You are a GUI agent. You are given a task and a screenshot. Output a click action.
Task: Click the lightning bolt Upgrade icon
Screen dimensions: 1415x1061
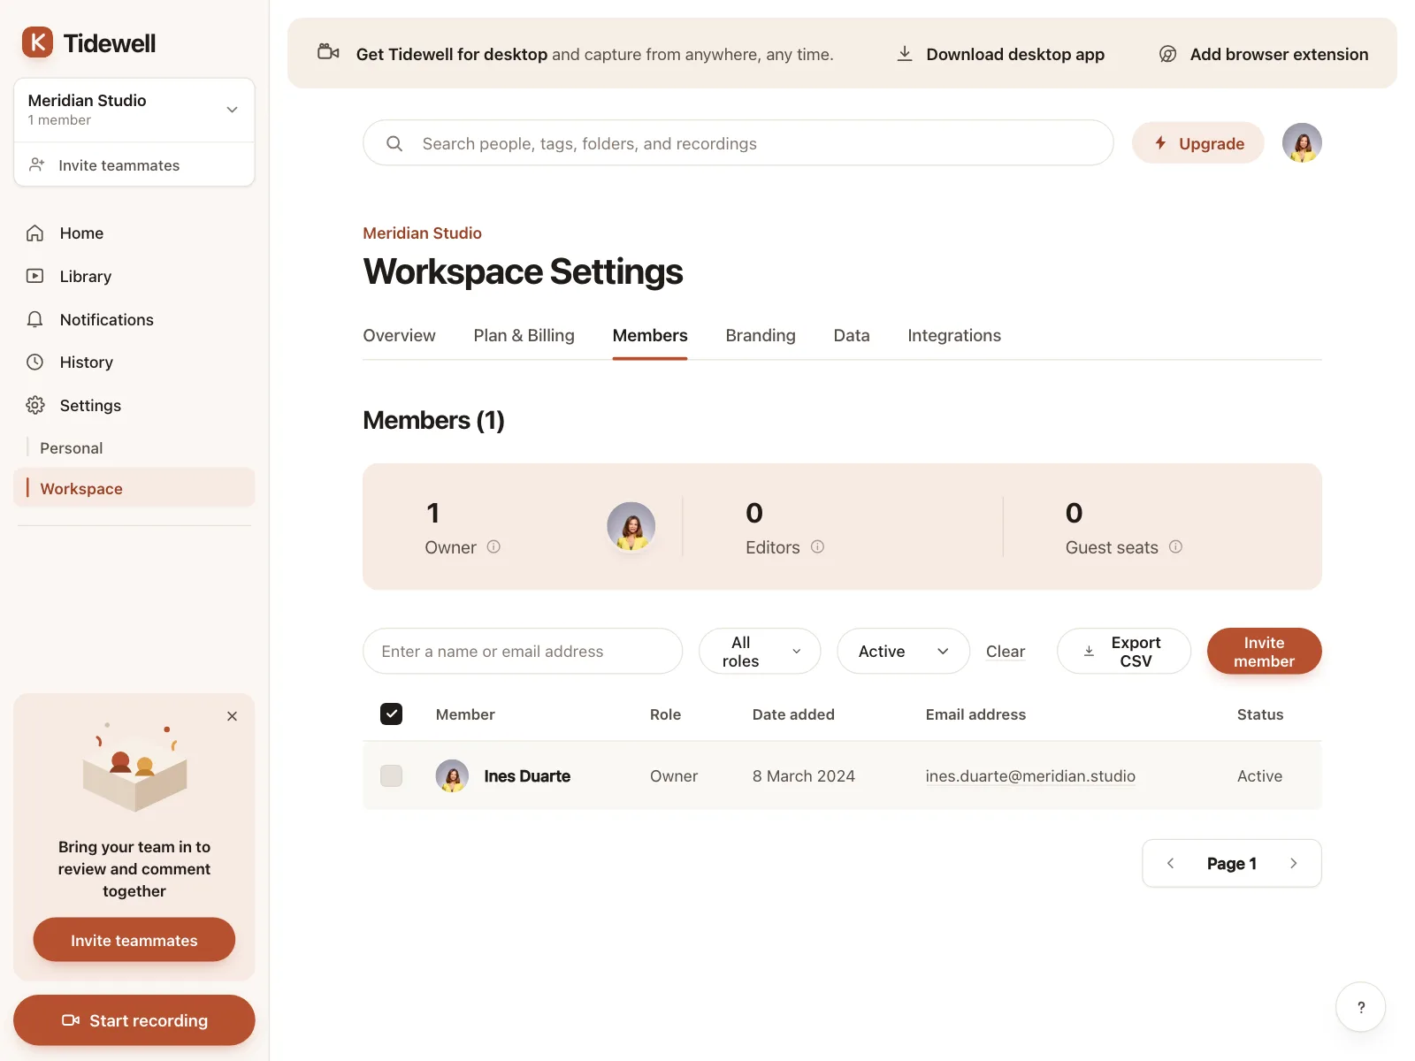(1160, 143)
